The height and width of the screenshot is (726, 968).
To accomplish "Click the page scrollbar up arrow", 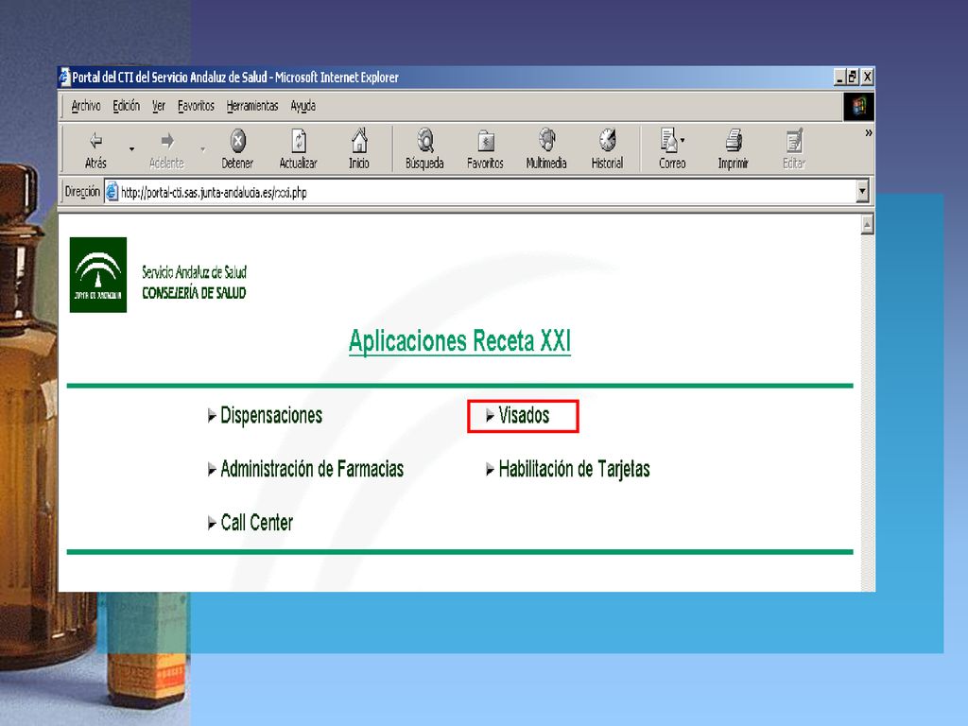I will click(868, 225).
